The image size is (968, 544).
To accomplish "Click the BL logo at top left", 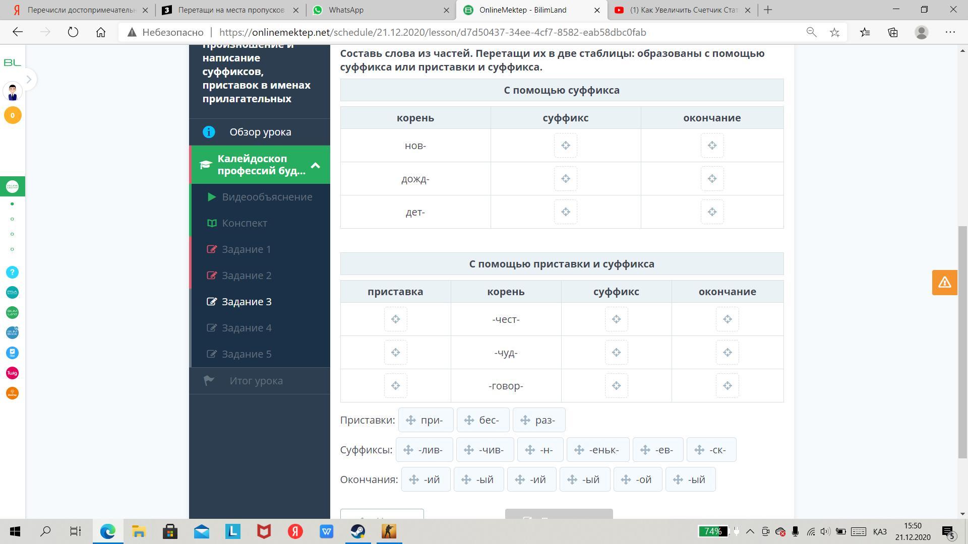I will coord(13,62).
